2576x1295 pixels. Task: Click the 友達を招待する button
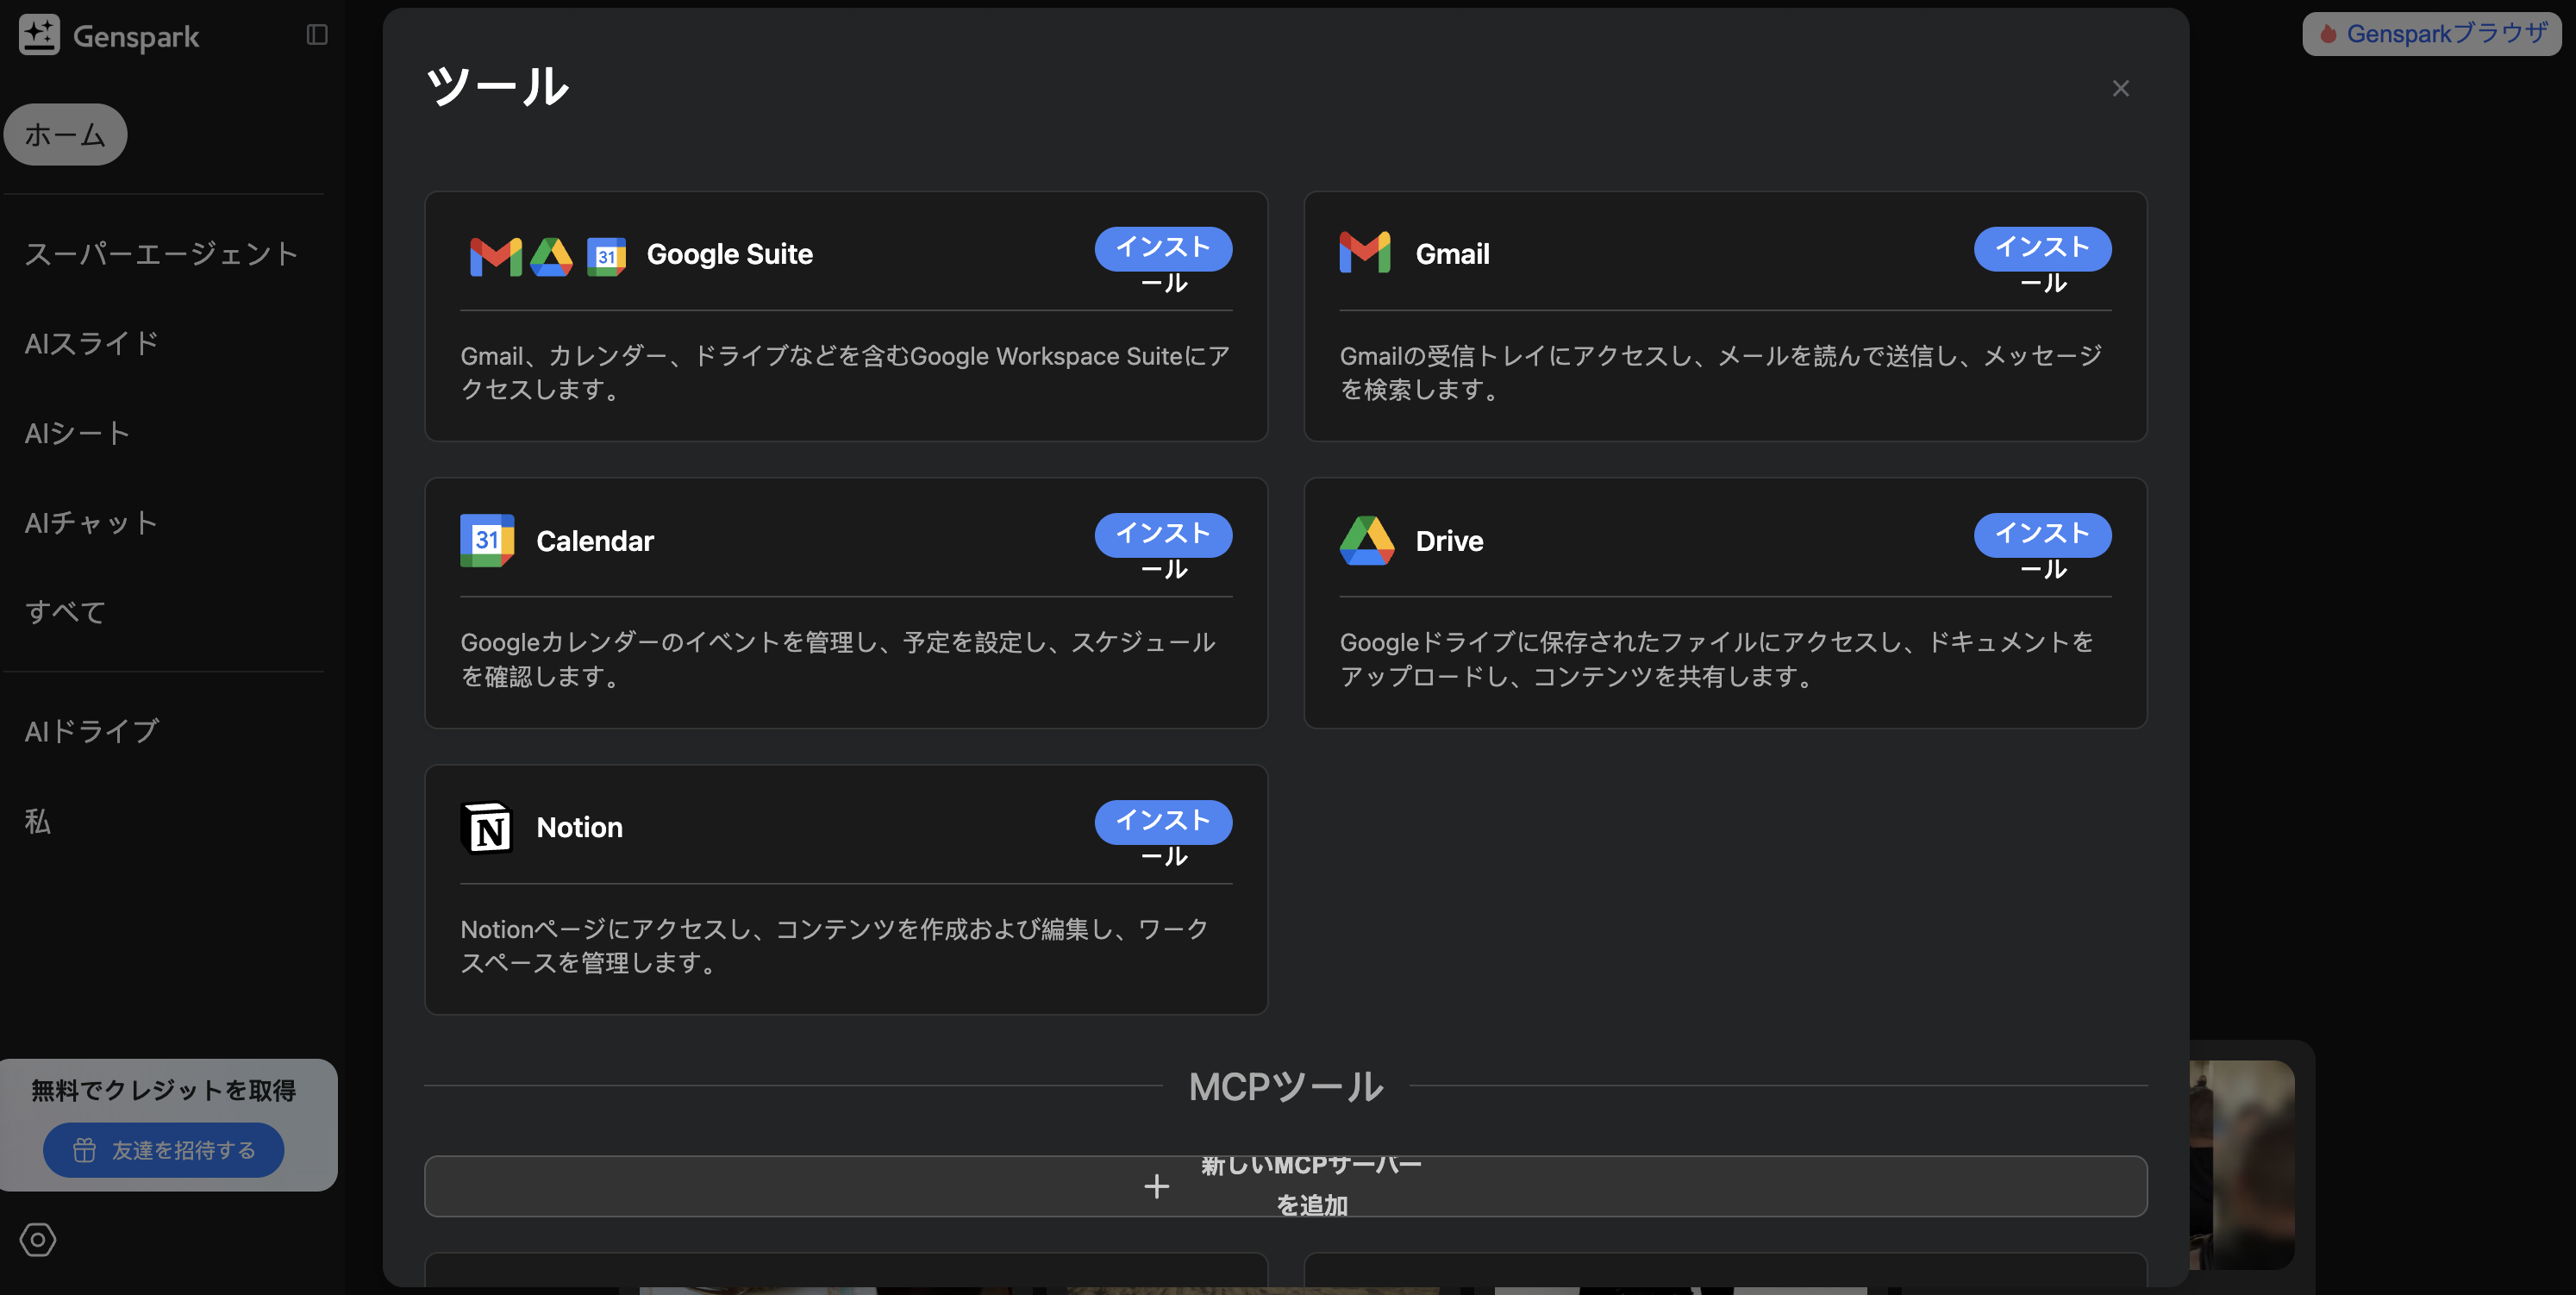[164, 1150]
